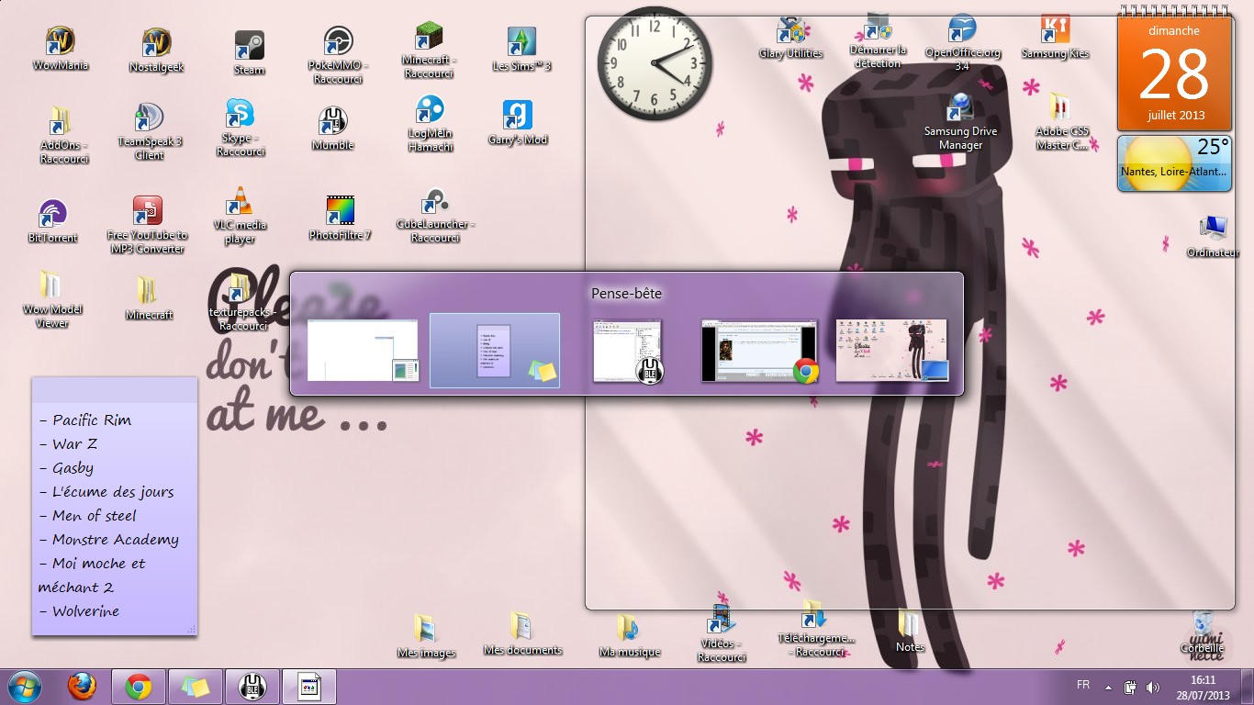
Task: Launch TeamSpeak 3 Client icon
Action: (x=150, y=118)
